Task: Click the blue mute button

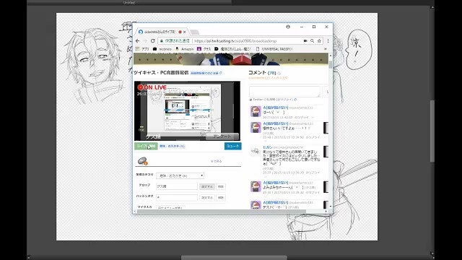Action: pos(232,146)
